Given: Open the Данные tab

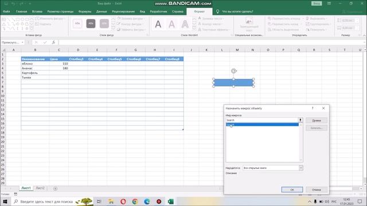Looking at the screenshot, I should click(101, 11).
